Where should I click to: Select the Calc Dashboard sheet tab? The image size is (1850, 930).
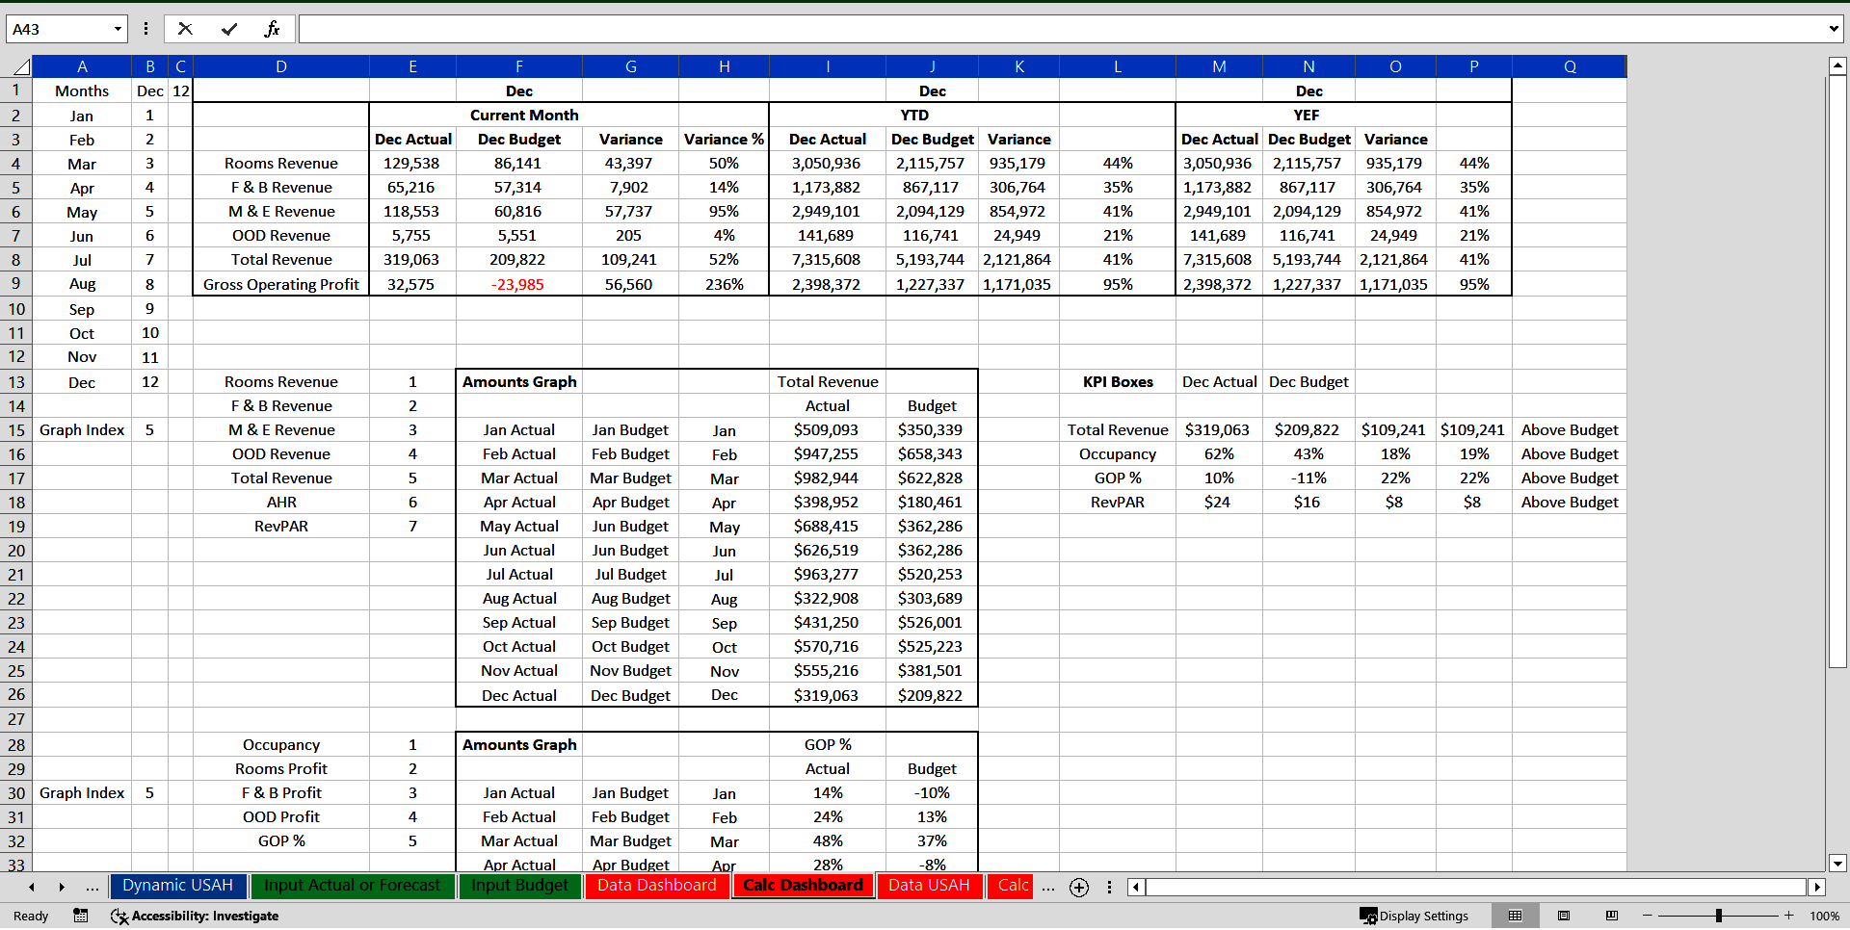click(803, 886)
